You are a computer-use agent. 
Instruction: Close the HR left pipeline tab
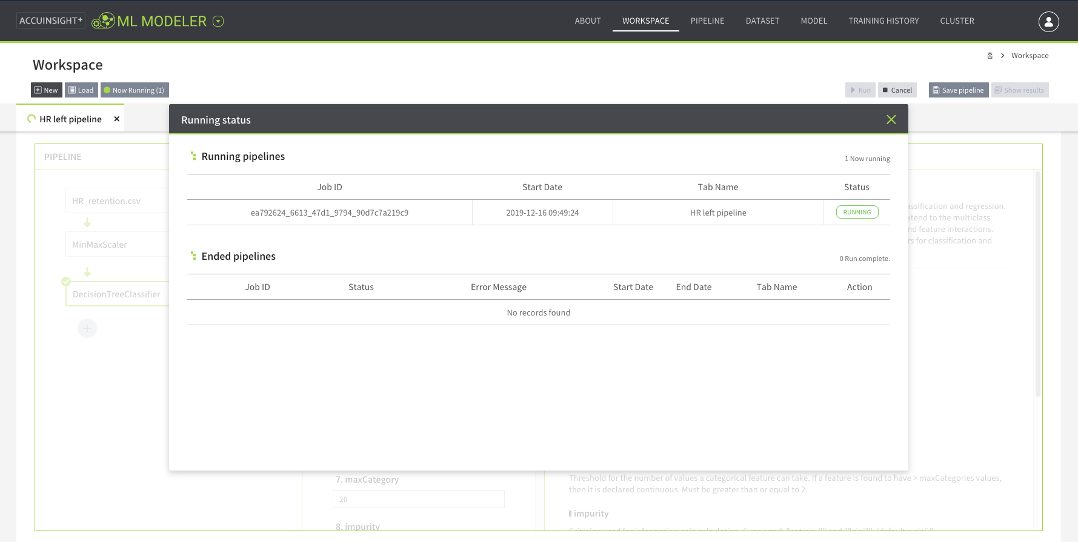click(116, 119)
